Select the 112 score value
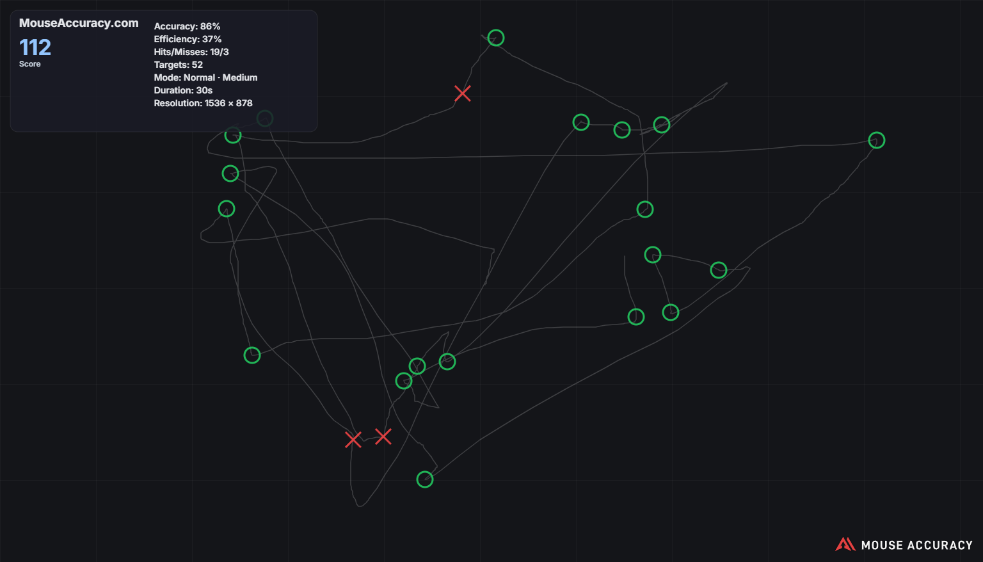 [x=35, y=47]
